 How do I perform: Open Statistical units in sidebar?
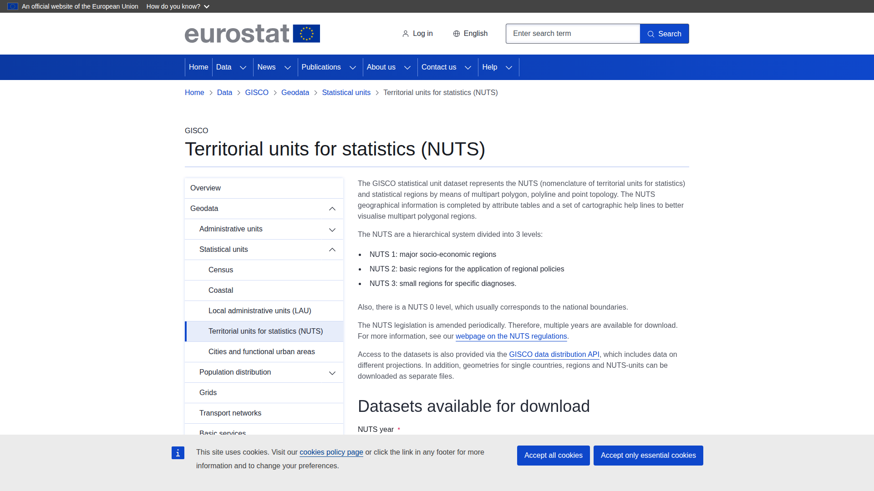coord(224,250)
